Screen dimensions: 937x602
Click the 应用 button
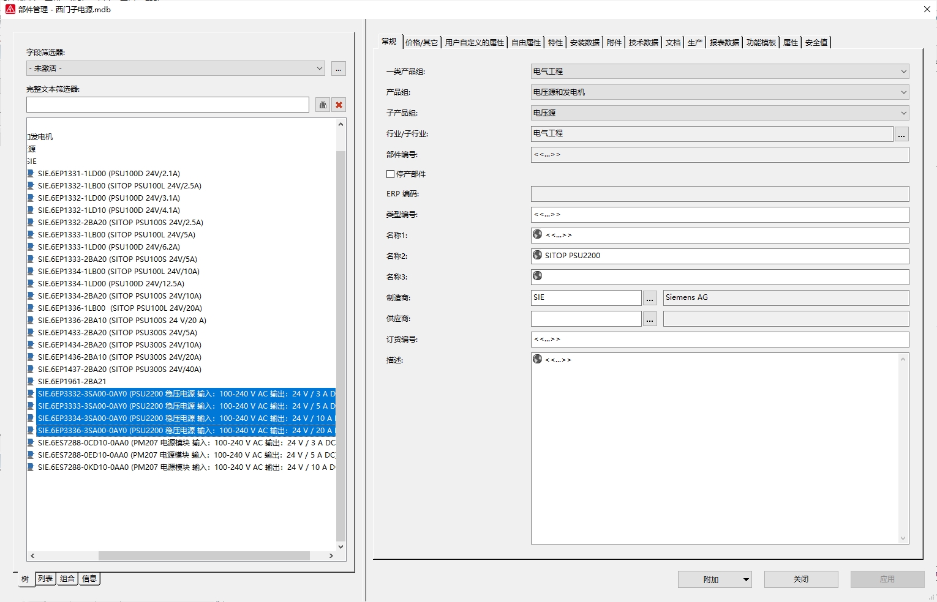[x=887, y=579]
